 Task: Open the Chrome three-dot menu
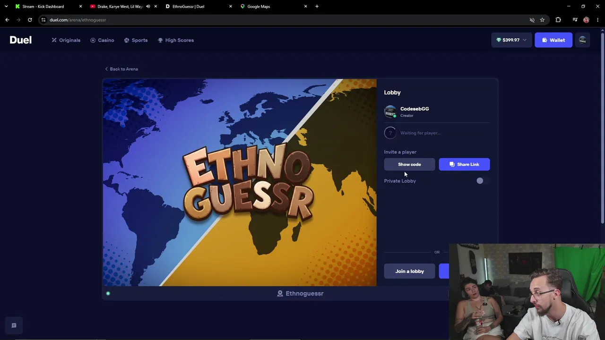coord(597,20)
